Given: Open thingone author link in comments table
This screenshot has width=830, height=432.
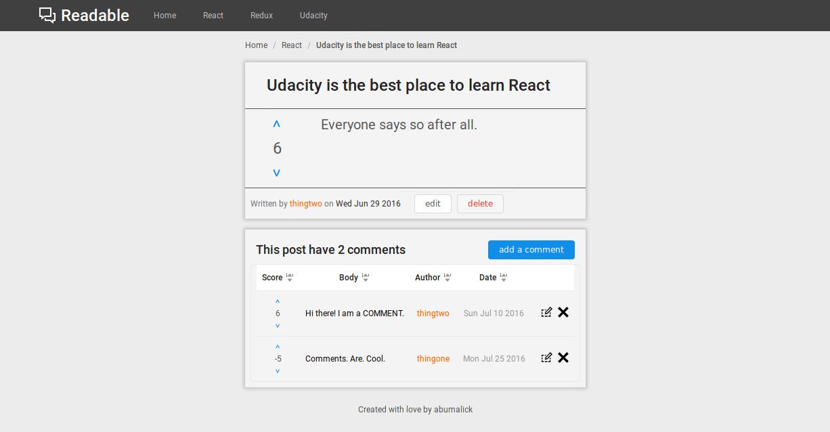Looking at the screenshot, I should pyautogui.click(x=433, y=359).
